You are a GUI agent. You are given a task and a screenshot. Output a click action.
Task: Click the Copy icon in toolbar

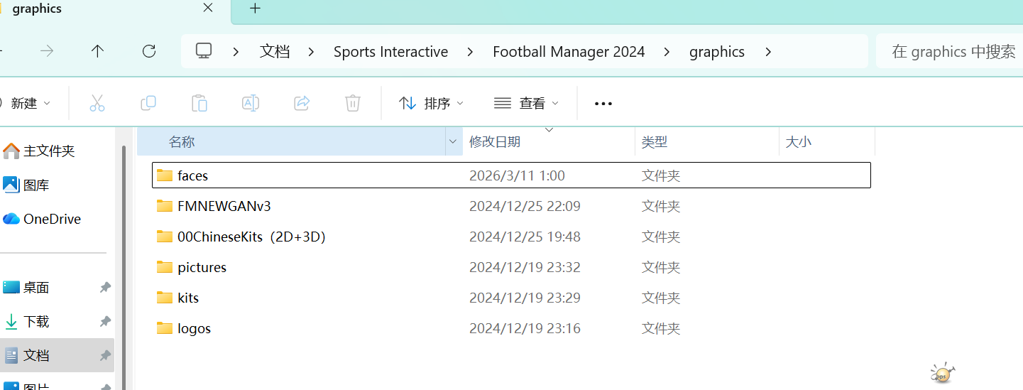(x=148, y=103)
